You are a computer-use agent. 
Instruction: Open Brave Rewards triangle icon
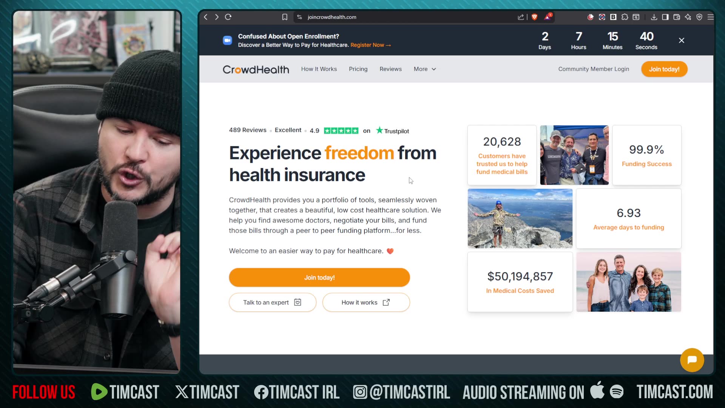548,17
